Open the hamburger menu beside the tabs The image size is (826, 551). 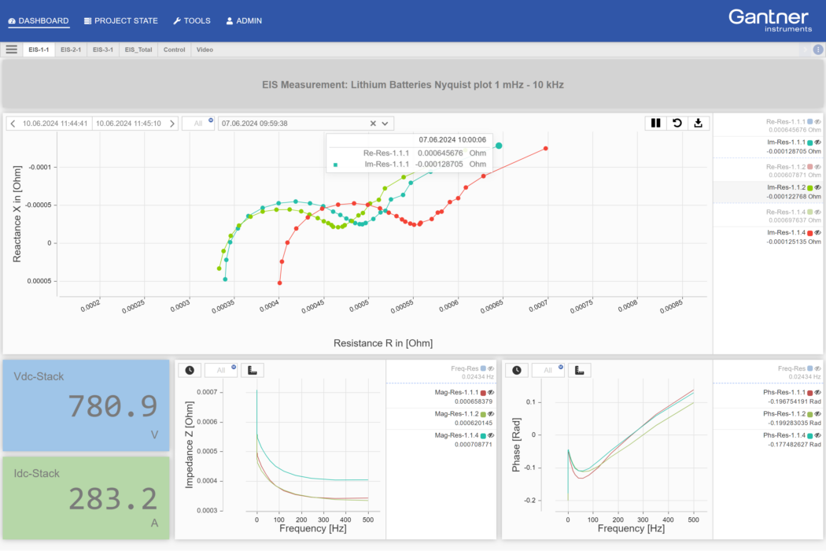click(12, 50)
